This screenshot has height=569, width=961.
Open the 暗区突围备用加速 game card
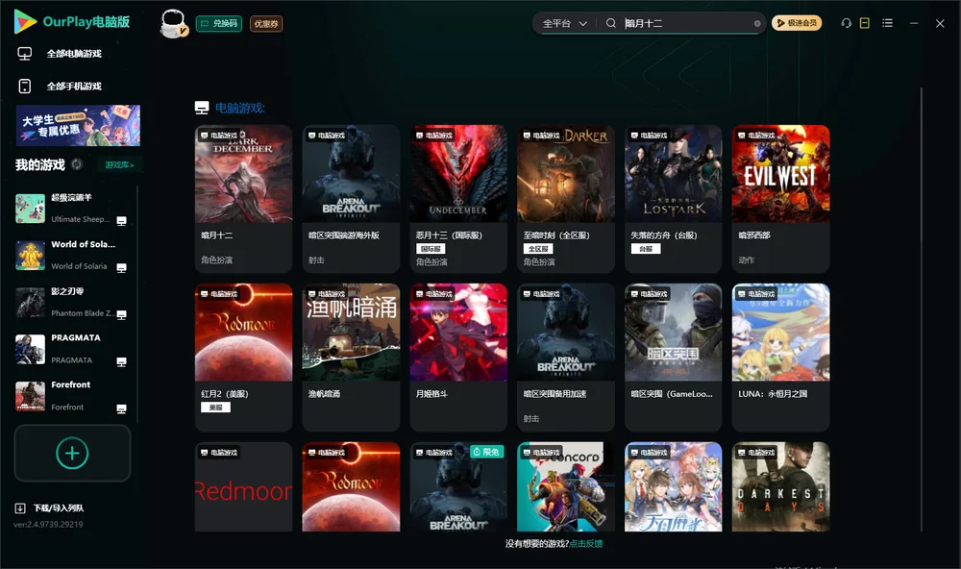(566, 357)
